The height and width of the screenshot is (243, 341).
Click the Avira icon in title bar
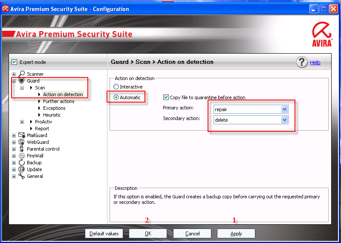(6, 9)
